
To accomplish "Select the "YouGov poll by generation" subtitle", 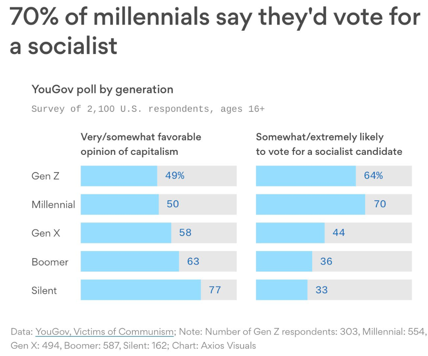I will (x=102, y=89).
